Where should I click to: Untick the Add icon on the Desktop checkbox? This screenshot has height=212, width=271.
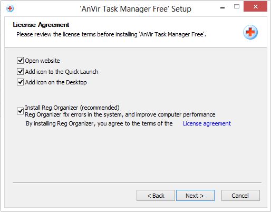(20, 82)
